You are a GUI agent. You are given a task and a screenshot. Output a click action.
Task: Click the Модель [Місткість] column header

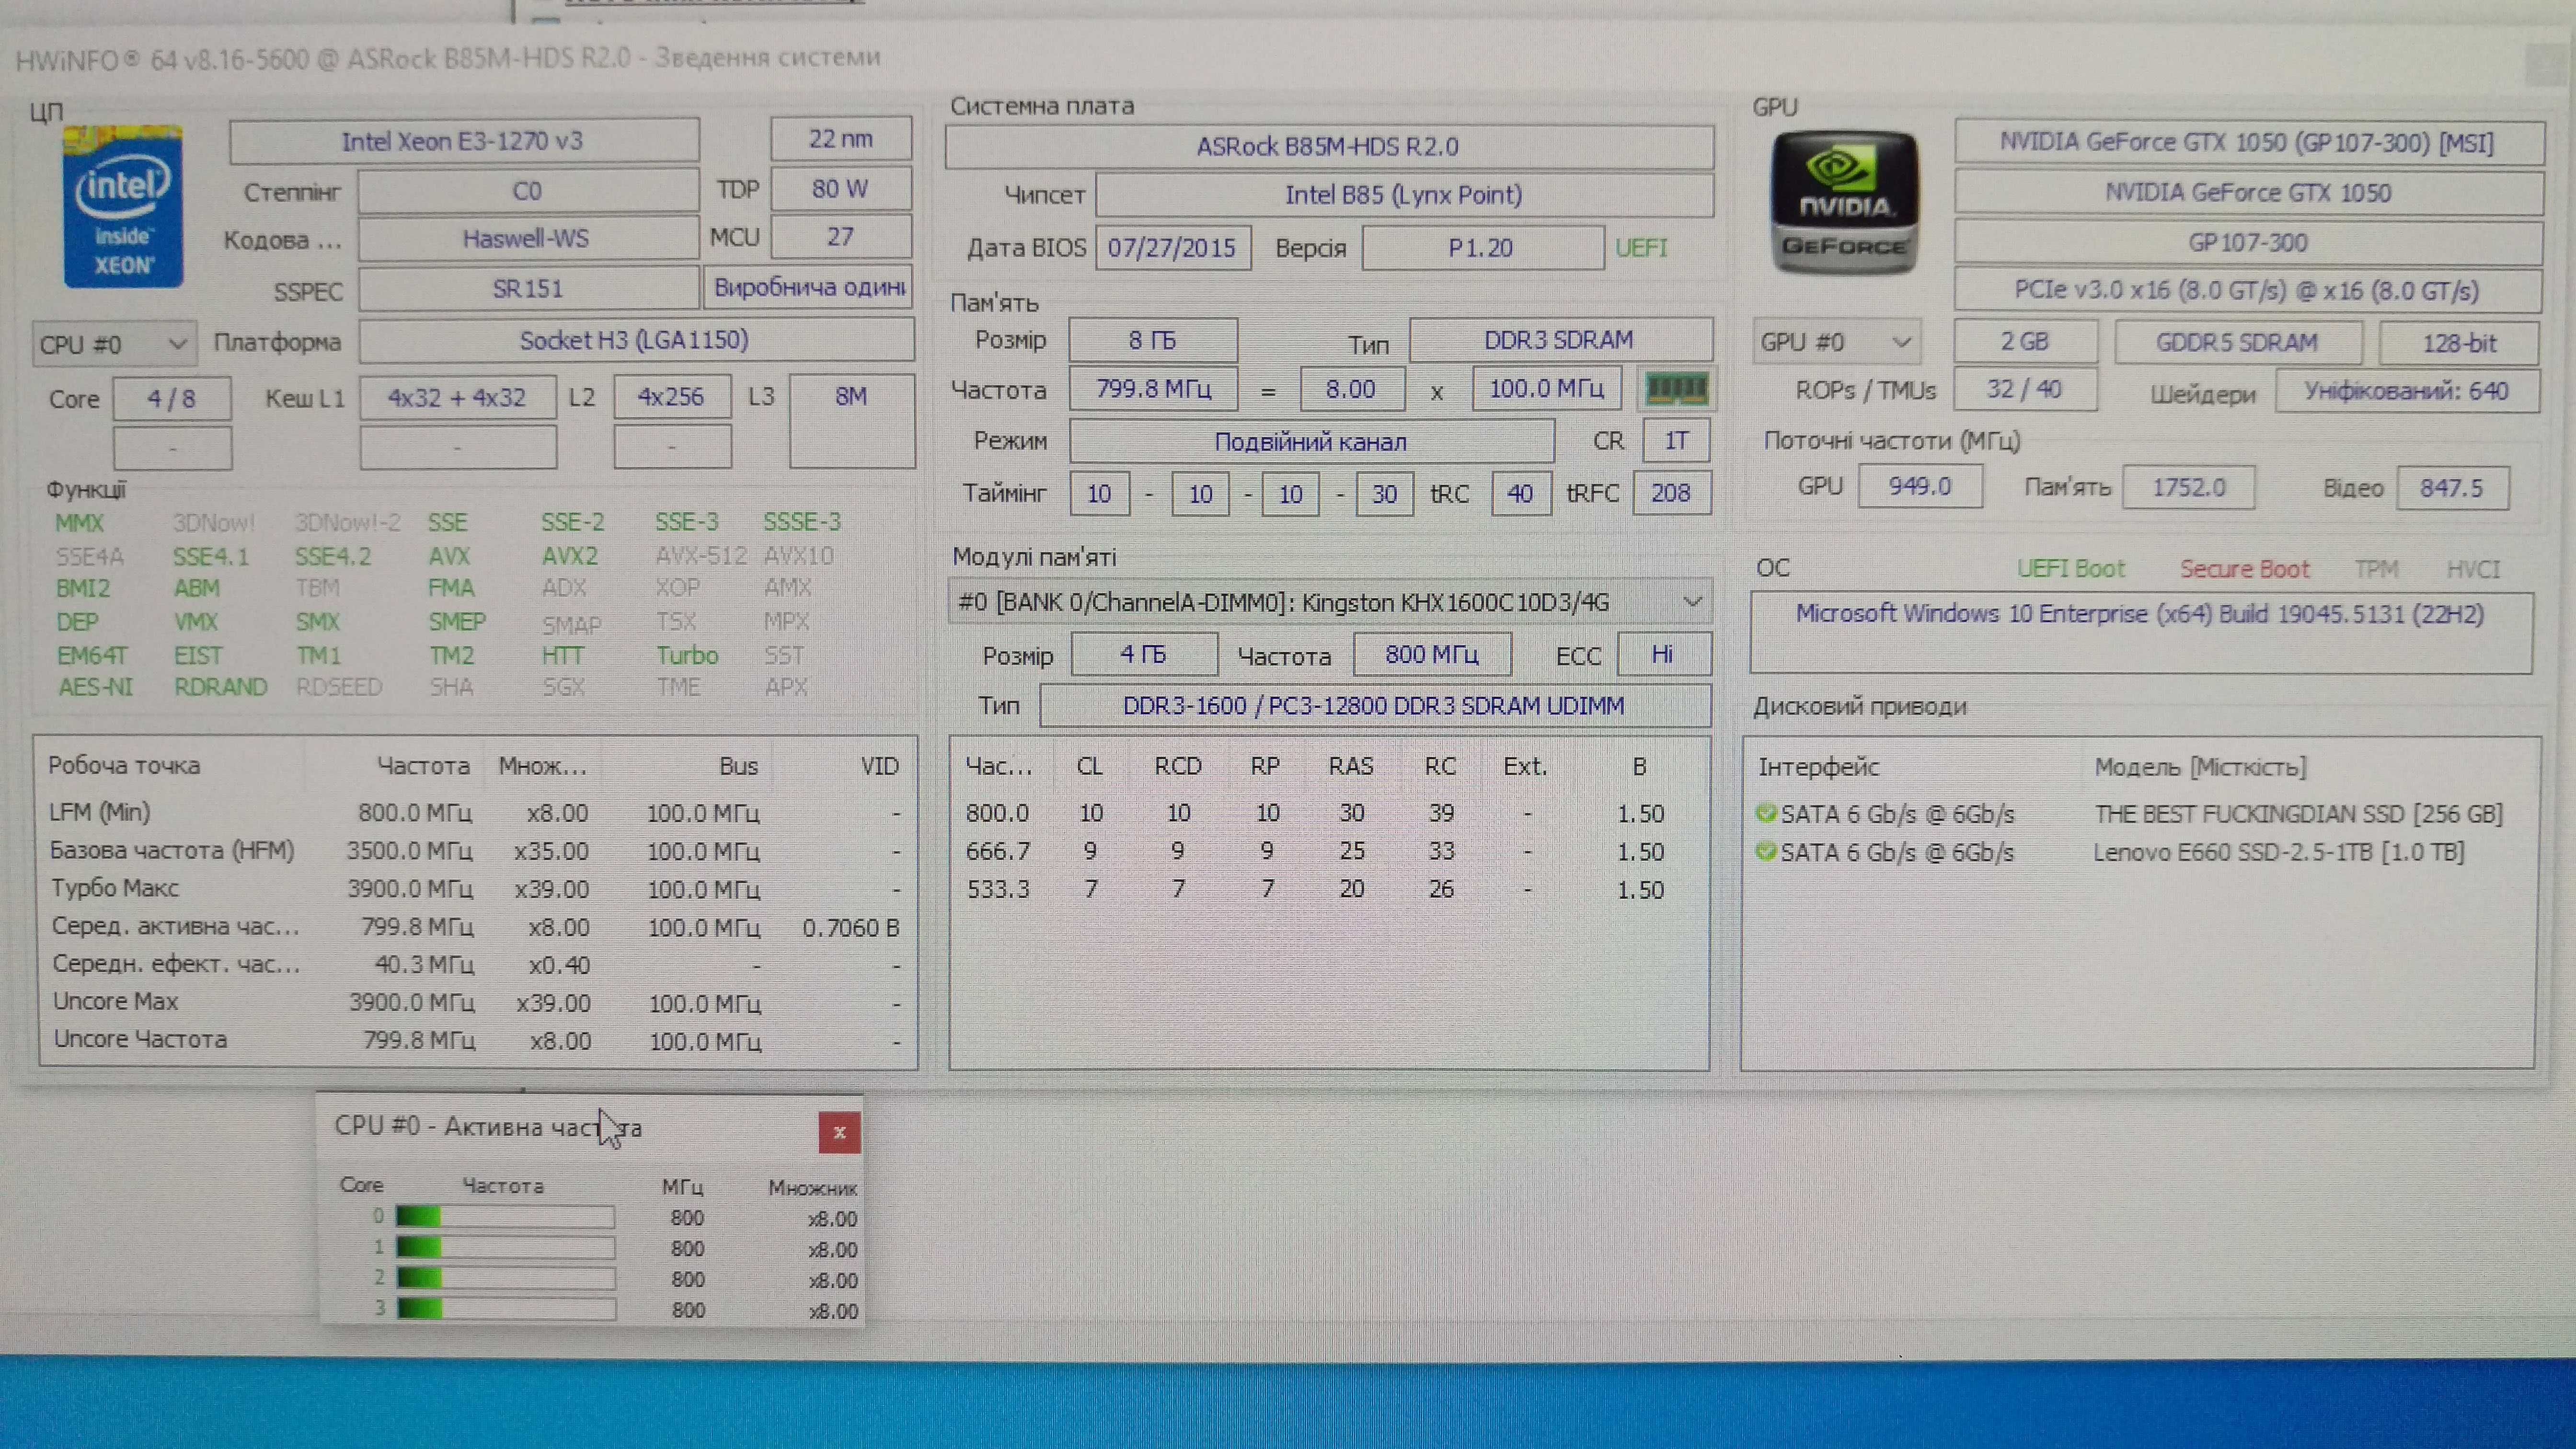click(2200, 767)
